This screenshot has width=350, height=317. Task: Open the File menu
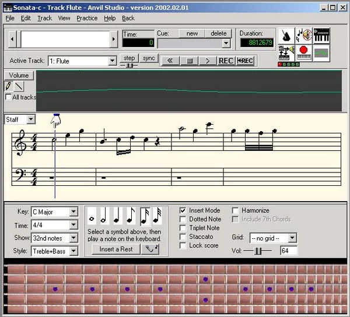click(x=10, y=18)
